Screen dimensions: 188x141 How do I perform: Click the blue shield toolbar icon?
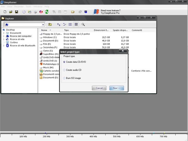tap(86, 12)
